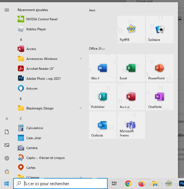
Task: Open Acrobat Reader DC
Action: [x=50, y=69]
